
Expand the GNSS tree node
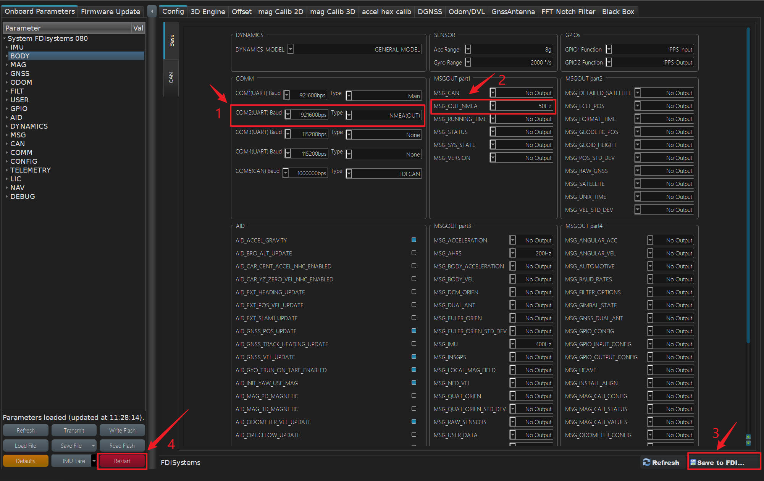coord(7,74)
